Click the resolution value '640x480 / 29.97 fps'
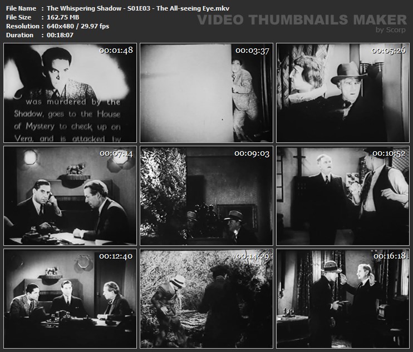 pos(78,26)
